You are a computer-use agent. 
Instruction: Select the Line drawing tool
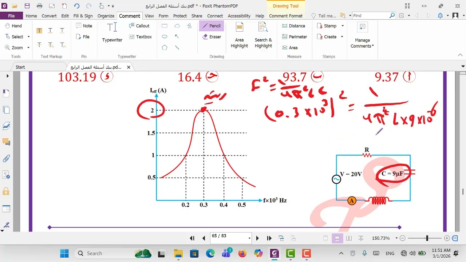tap(177, 48)
